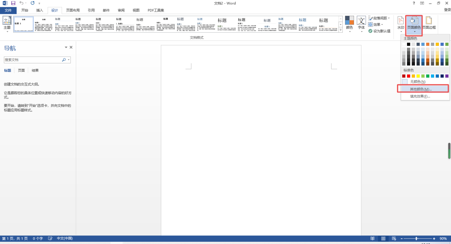This screenshot has width=451, height=244.
Task: Switch to the Page Layout (页面布局) tab
Action: point(73,10)
